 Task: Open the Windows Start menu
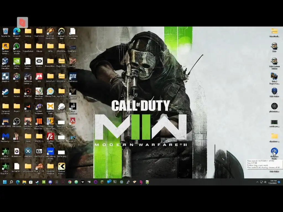5,182
